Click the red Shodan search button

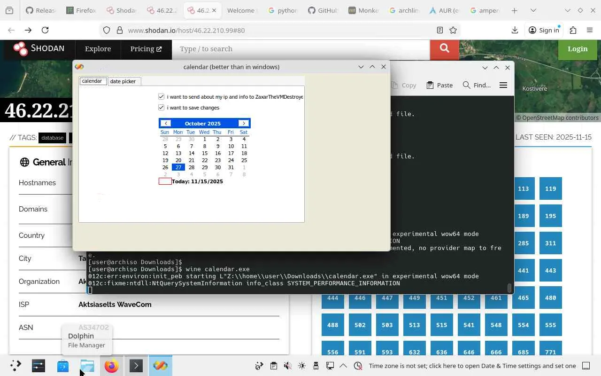[x=444, y=49]
